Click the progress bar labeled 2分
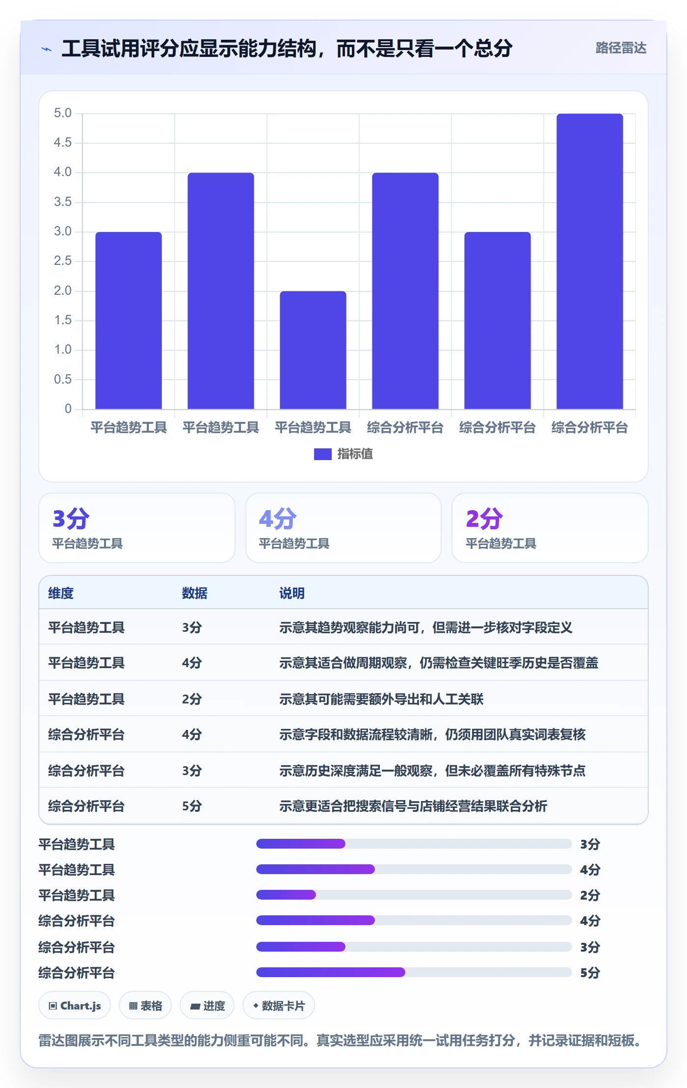The image size is (687, 1088). 414,895
